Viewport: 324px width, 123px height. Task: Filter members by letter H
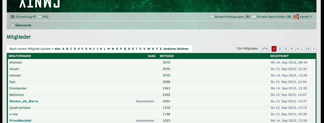pyautogui.click(x=90, y=49)
